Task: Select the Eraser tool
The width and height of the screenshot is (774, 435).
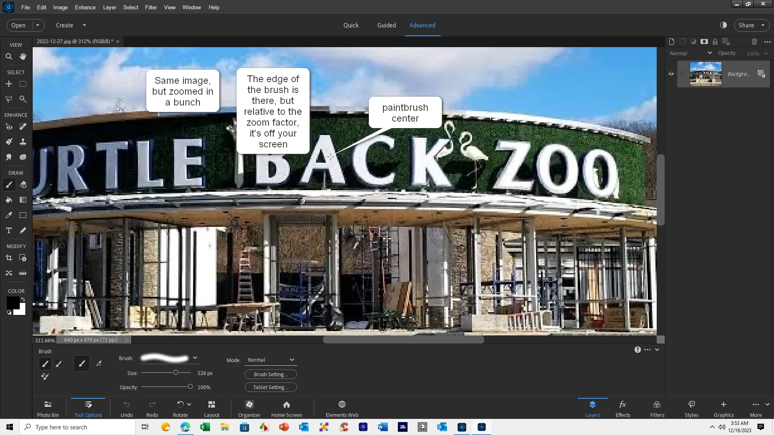Action: [x=23, y=185]
